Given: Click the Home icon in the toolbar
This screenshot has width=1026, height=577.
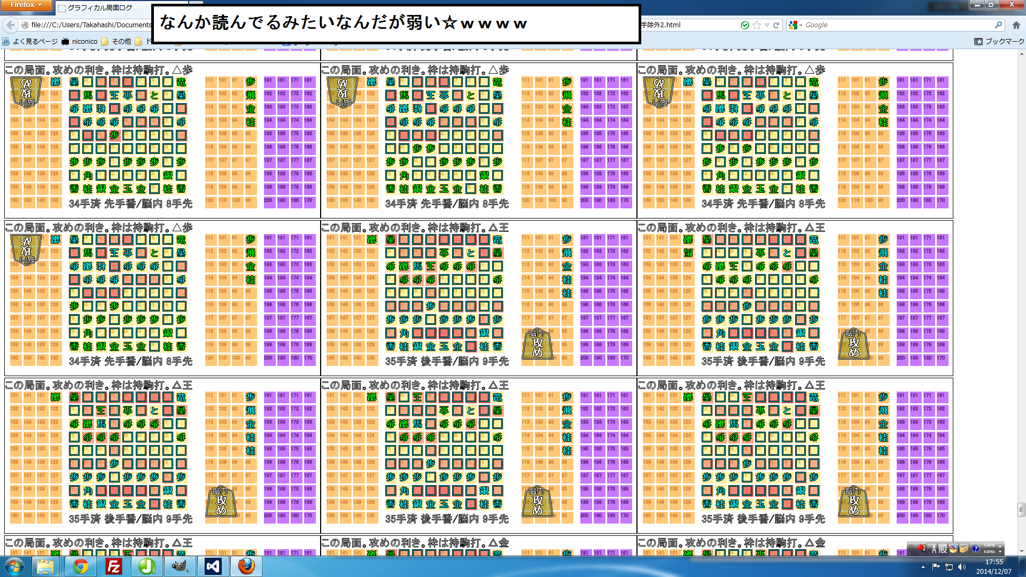Looking at the screenshot, I should [1016, 25].
